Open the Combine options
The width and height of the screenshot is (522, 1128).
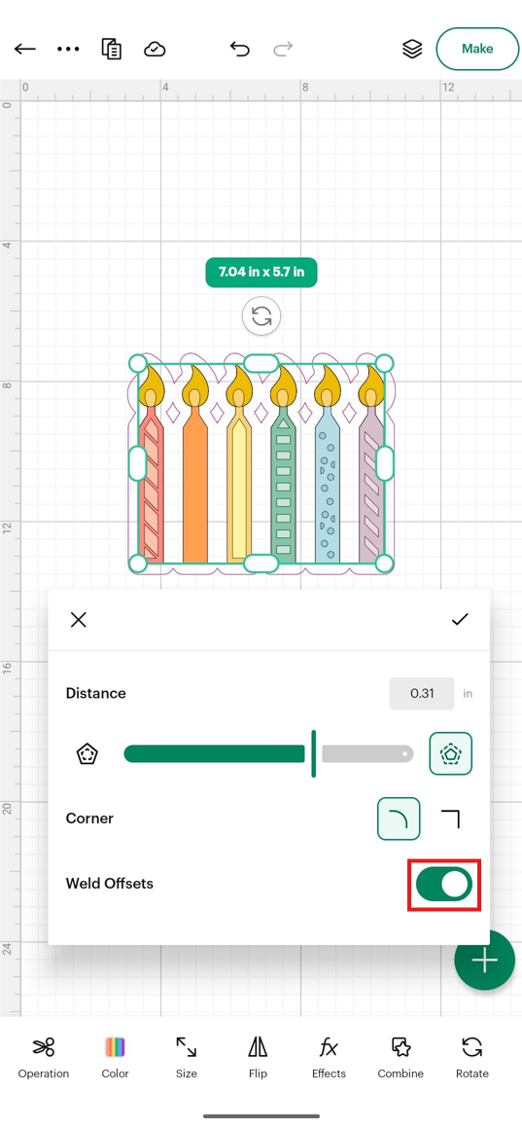tap(400, 1058)
